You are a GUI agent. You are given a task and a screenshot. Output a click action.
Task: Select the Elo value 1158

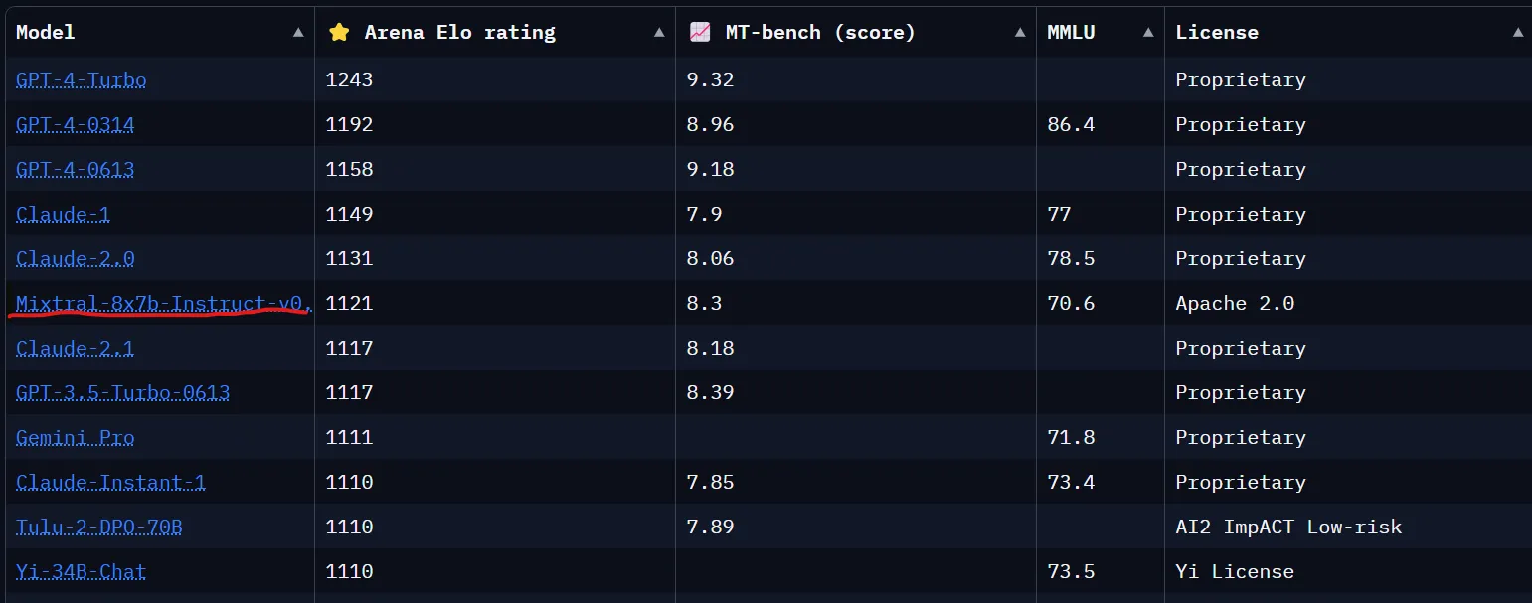350,169
